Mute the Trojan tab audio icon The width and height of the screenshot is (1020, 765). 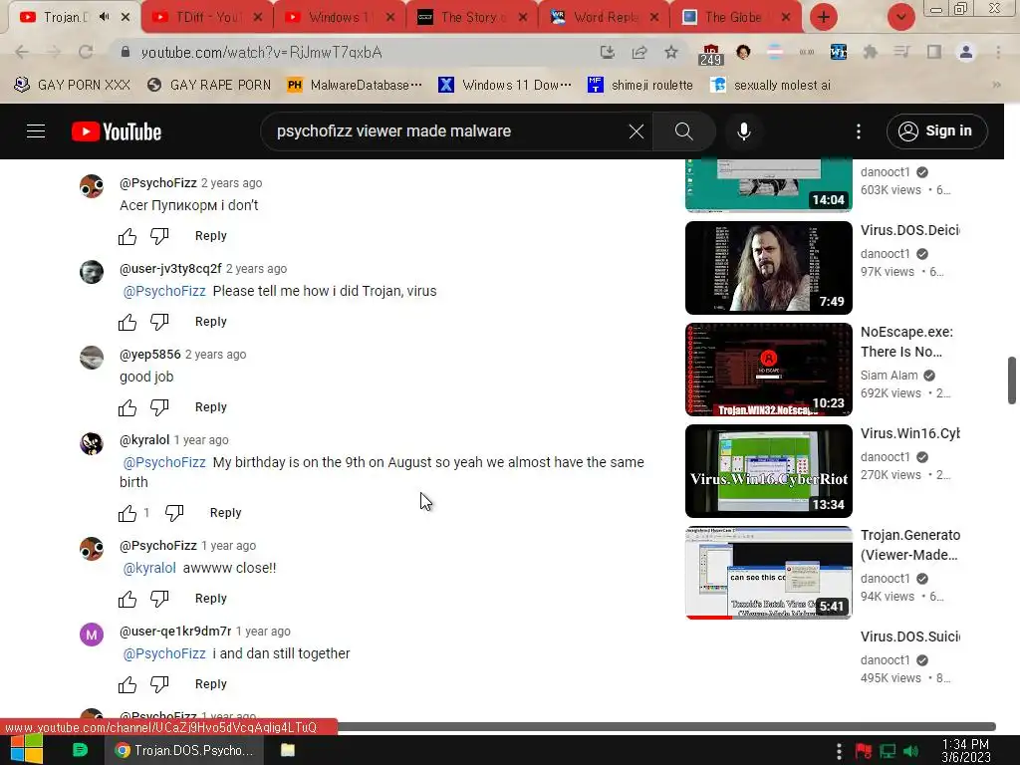104,17
